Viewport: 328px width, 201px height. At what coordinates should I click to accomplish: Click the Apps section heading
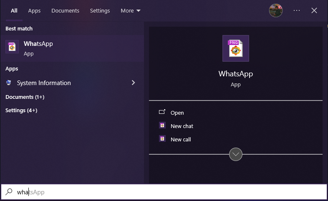[x=12, y=69]
